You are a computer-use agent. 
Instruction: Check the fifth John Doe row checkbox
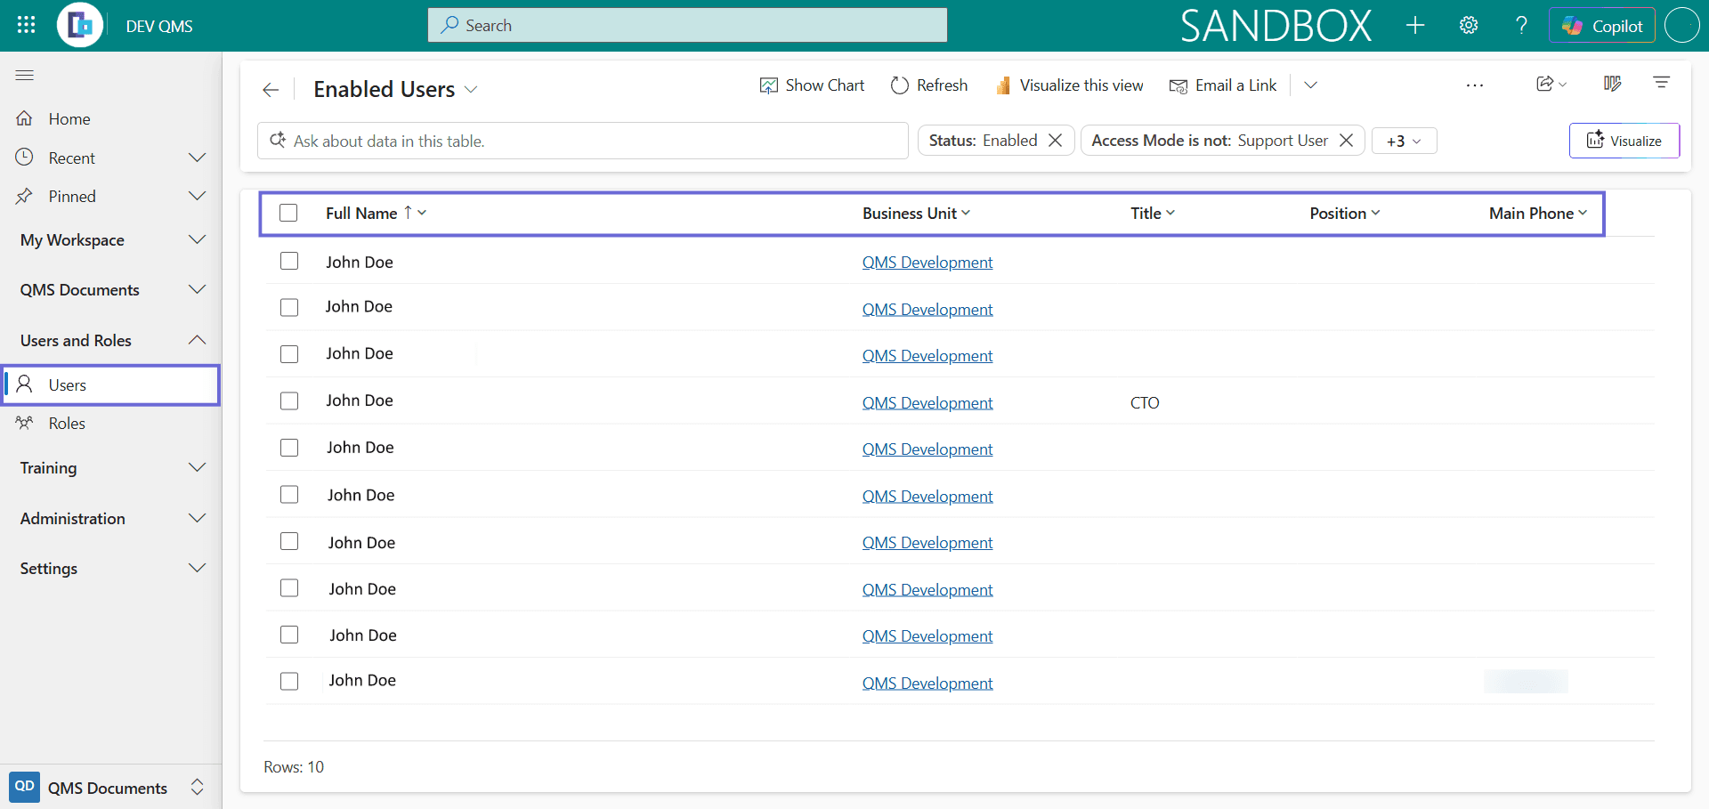[x=289, y=448]
